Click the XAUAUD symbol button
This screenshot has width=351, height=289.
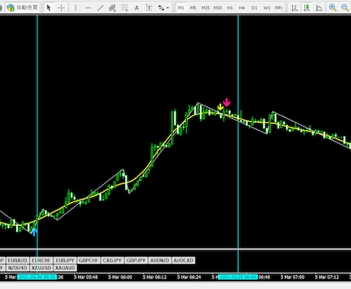[x=65, y=268]
